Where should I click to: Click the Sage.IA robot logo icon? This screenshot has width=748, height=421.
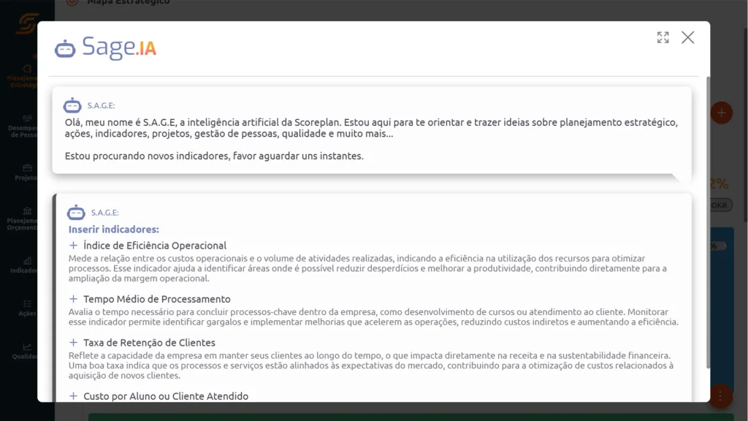coord(65,49)
